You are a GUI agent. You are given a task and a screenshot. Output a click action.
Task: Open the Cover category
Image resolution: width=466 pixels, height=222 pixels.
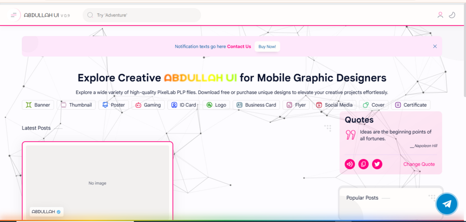coord(374,105)
